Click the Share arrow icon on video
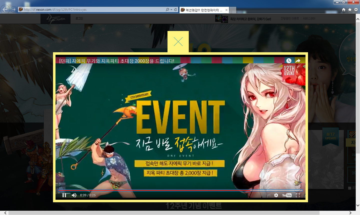 (x=298, y=61)
